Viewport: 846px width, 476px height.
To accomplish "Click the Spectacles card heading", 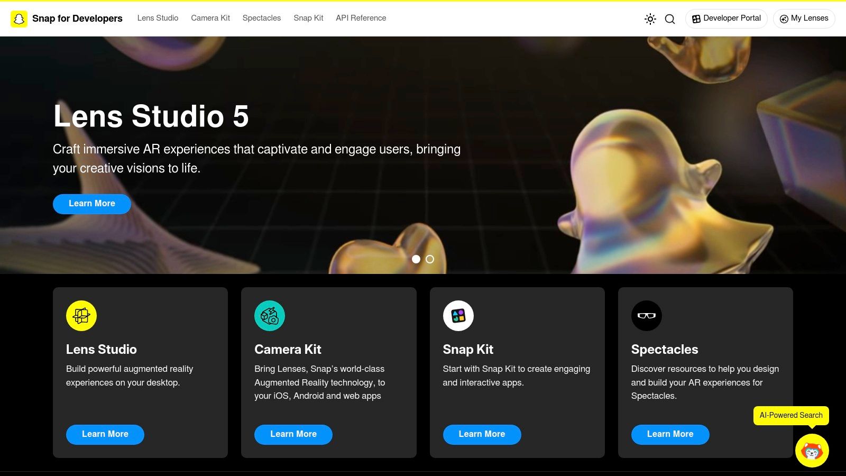I will (x=665, y=350).
